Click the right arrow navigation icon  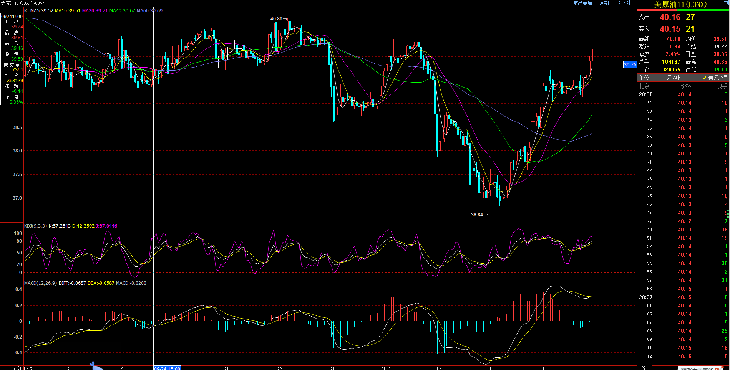[626, 3]
